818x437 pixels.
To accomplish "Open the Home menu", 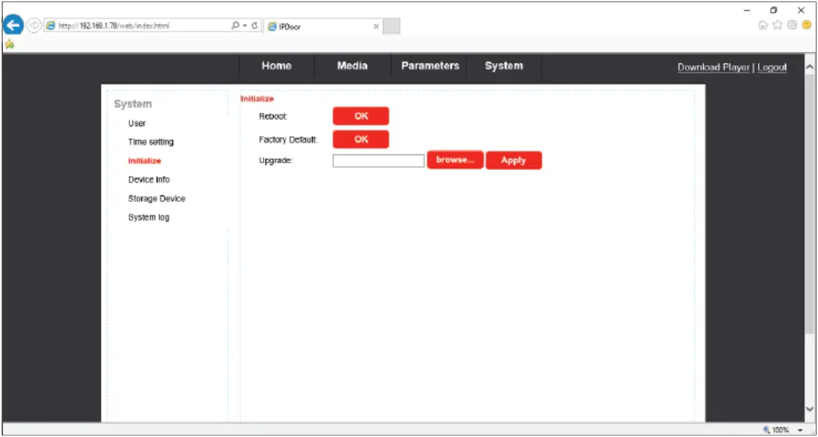I will click(277, 66).
